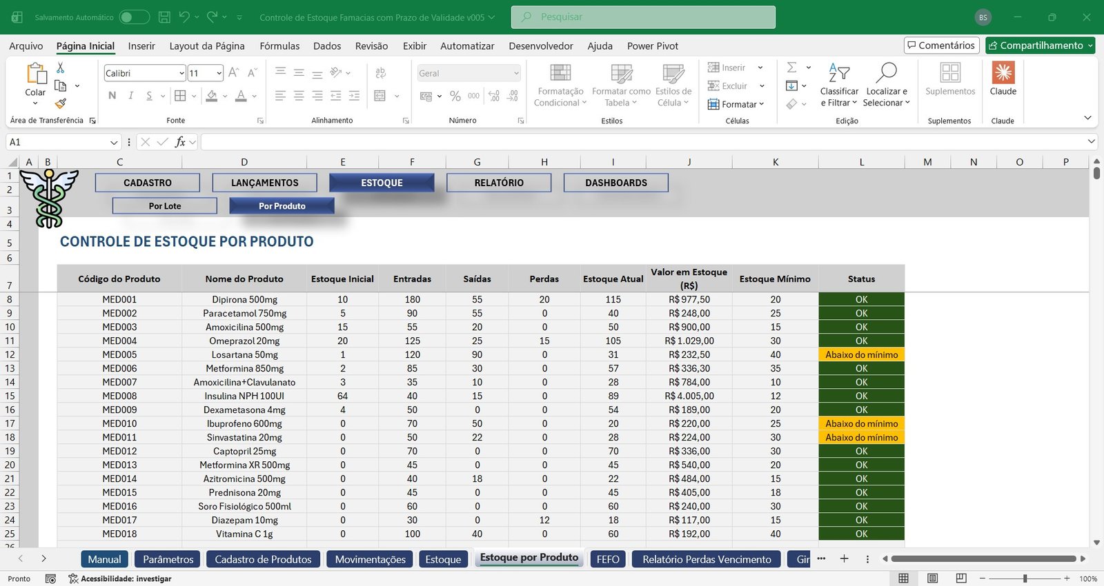The width and height of the screenshot is (1104, 586).
Task: Expand the formula bar chevron
Action: (x=1091, y=141)
